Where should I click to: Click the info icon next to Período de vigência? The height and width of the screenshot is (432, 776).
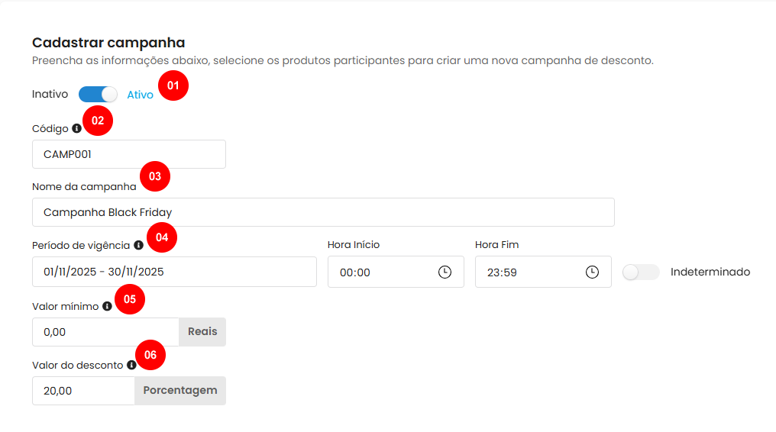138,245
